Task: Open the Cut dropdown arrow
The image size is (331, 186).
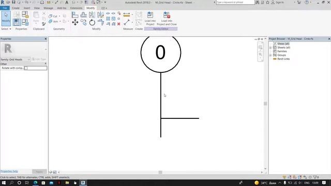Action: pos(59,16)
